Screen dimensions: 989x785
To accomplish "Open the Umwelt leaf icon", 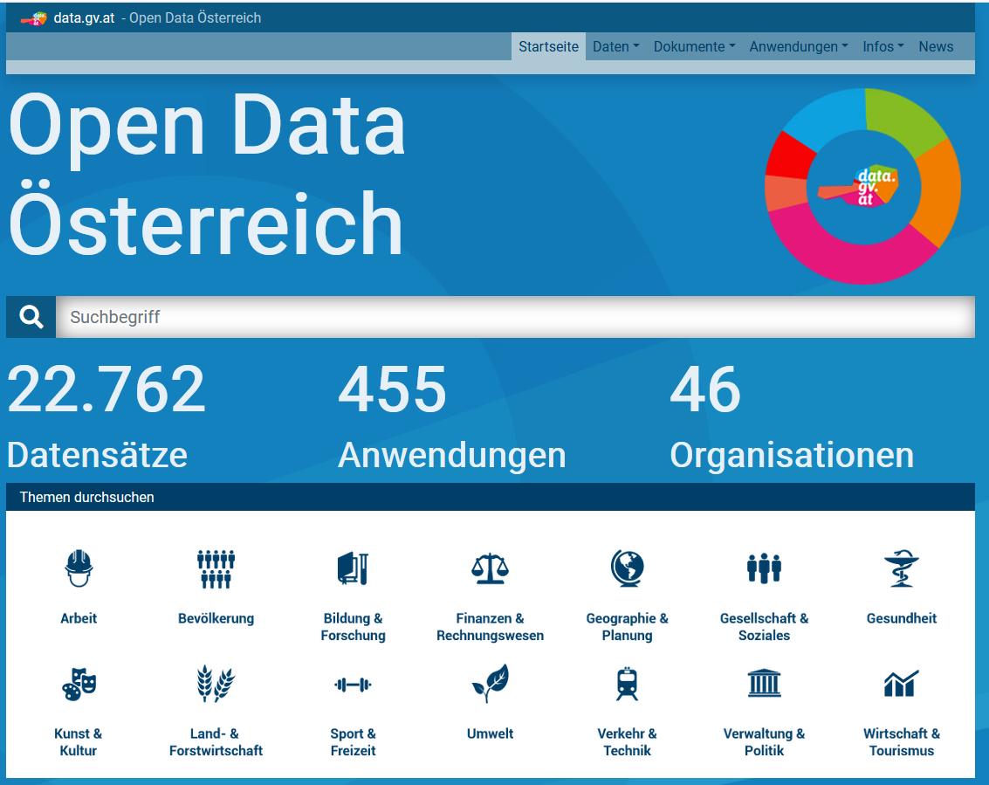I will (x=490, y=685).
